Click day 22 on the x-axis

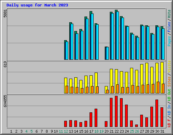coord(117,131)
